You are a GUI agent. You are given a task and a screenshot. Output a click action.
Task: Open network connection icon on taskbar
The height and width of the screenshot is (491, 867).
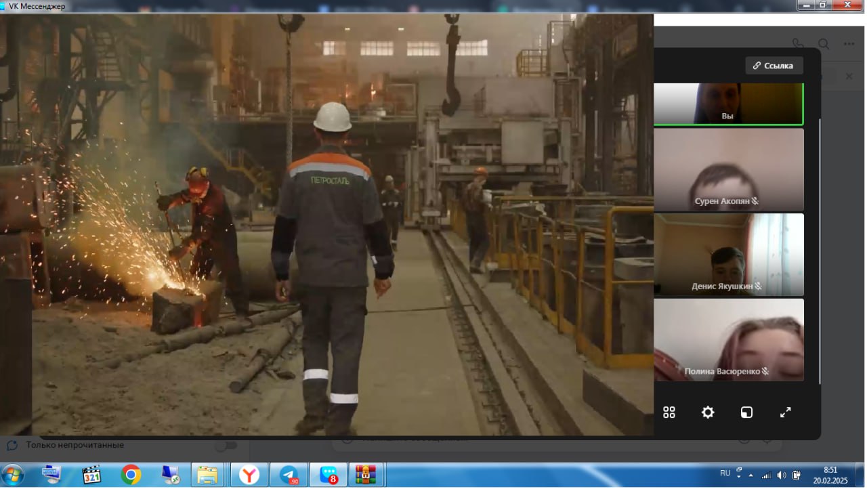tap(170, 475)
